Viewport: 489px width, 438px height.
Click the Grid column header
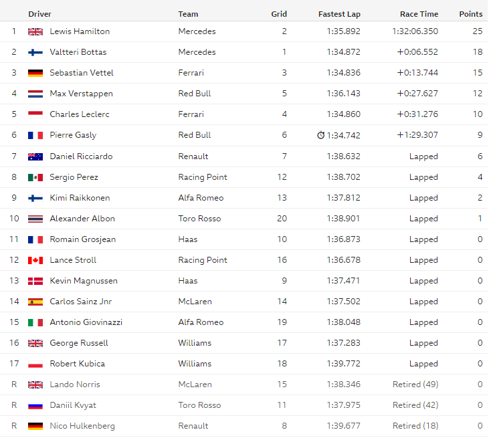click(x=279, y=14)
